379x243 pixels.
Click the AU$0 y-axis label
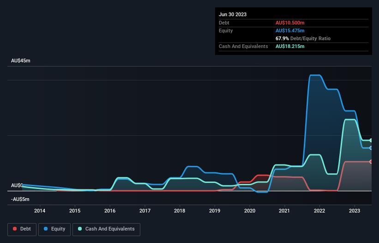[x=17, y=185]
